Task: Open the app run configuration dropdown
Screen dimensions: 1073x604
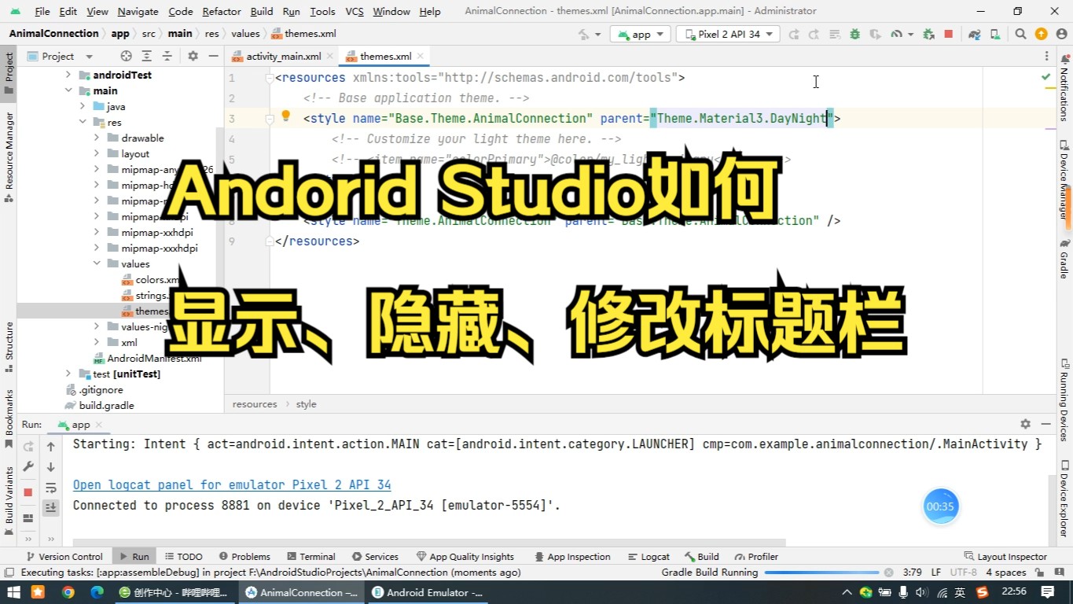Action: click(x=641, y=34)
